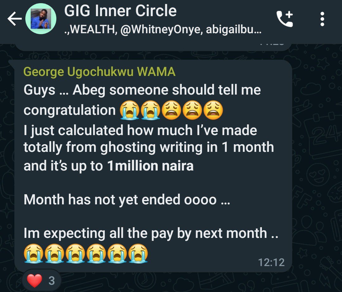Tap the last crying emoji in bottom row
The width and height of the screenshot is (342, 292).
(x=138, y=253)
